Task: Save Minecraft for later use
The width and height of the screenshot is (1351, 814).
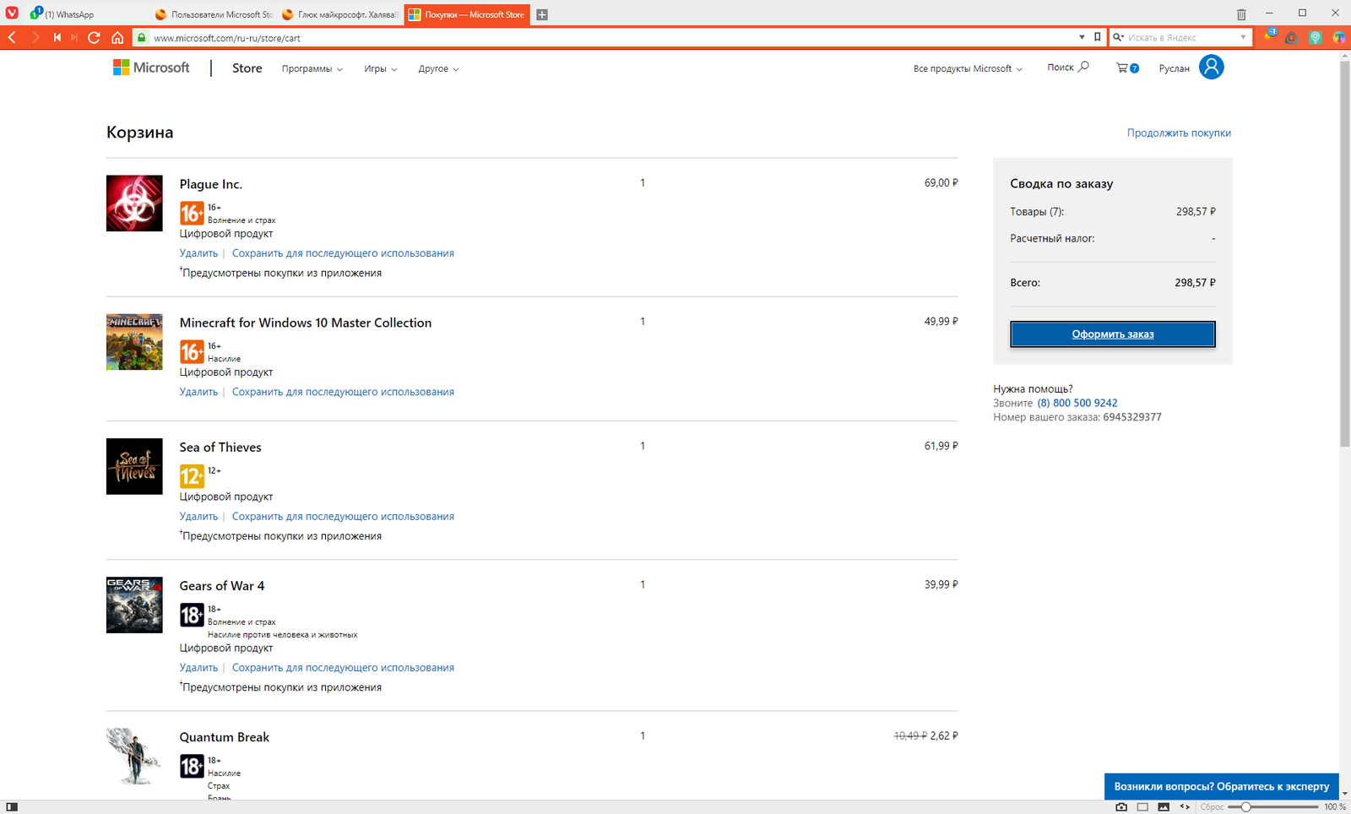Action: click(x=343, y=392)
